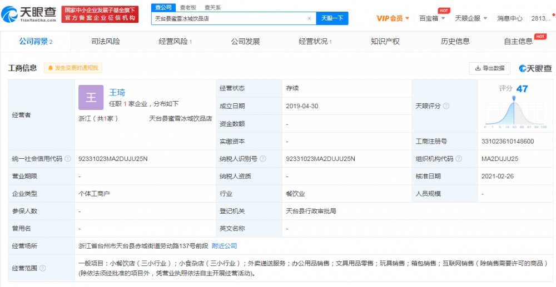556x287 pixels.
Task: Click help icon next to 纳税人识别号
Action: (263, 159)
